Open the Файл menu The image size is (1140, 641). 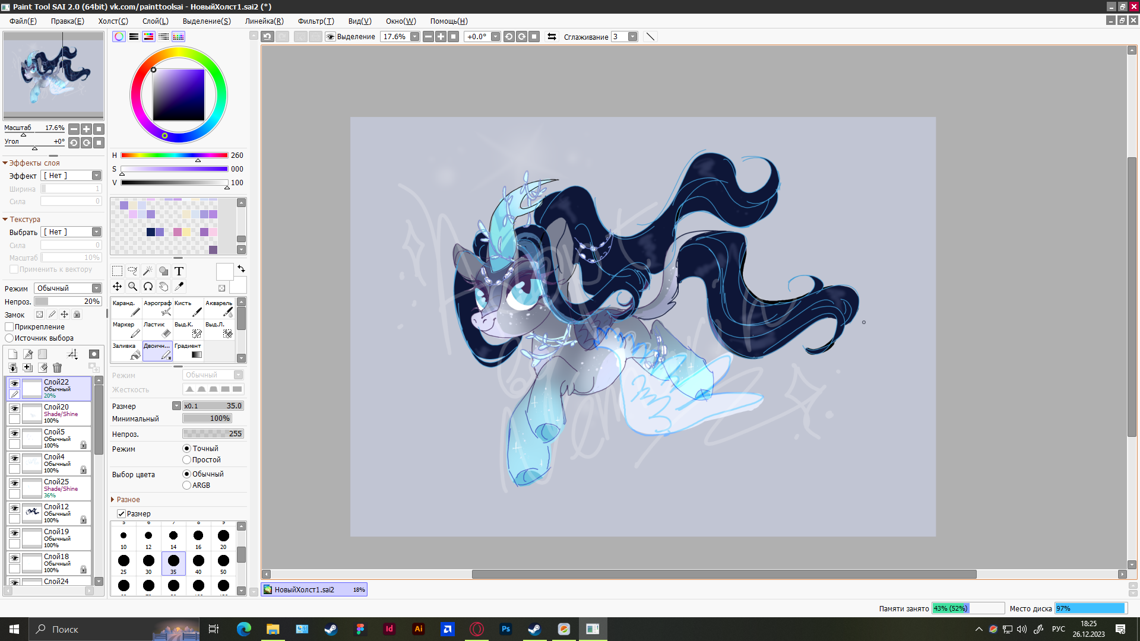[23, 21]
